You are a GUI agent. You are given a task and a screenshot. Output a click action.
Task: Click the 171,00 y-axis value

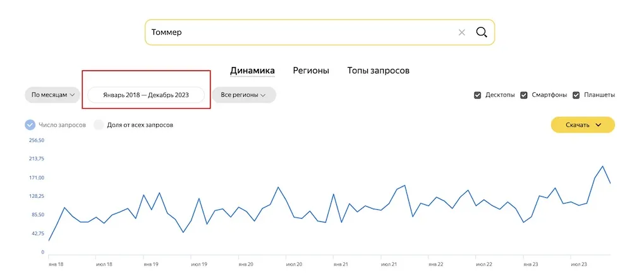[36, 178]
